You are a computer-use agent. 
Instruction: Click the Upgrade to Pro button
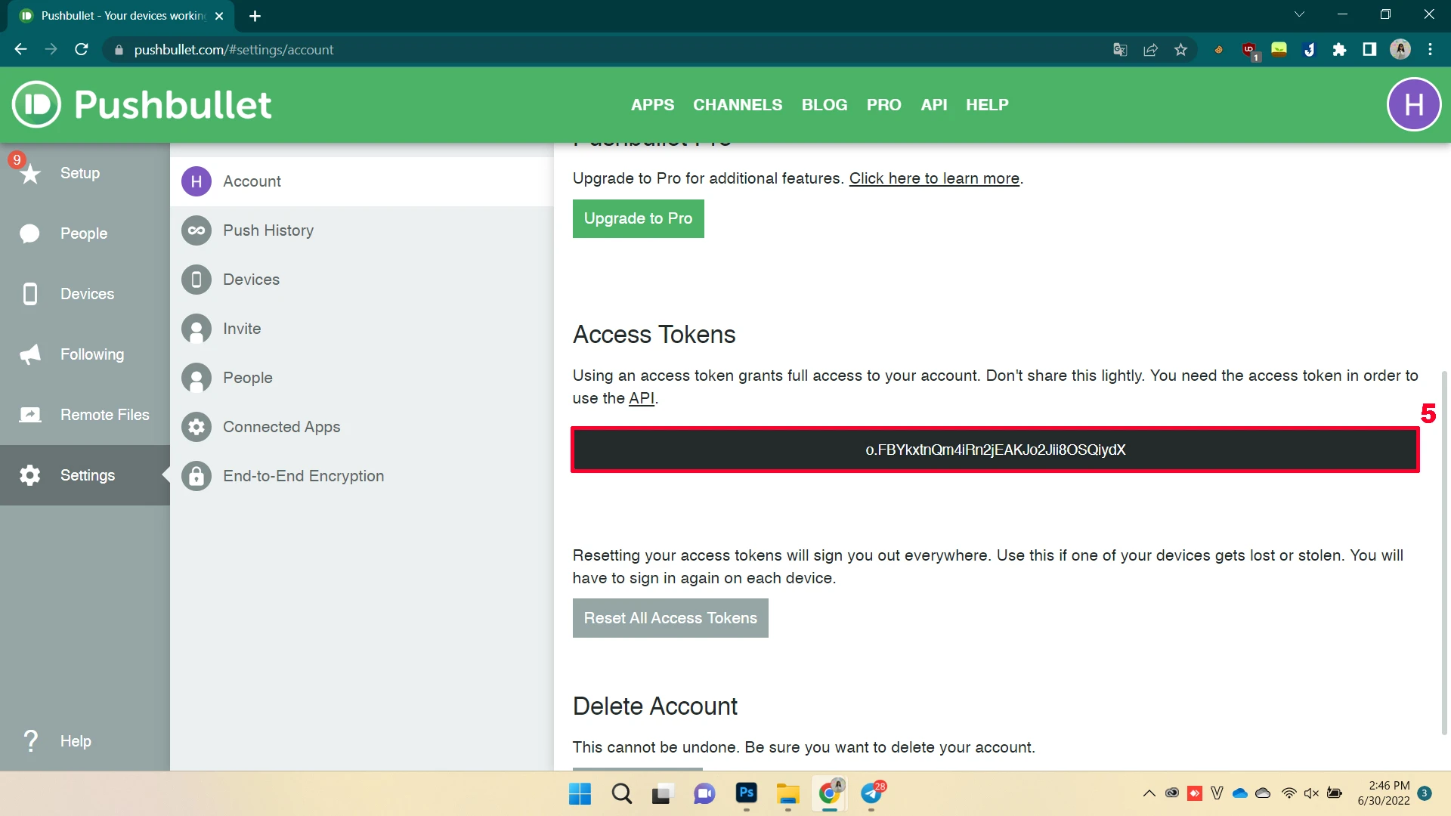point(639,218)
